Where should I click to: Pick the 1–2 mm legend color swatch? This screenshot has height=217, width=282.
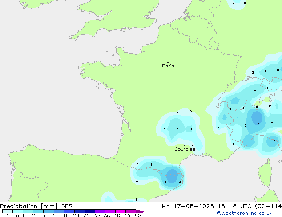(28, 211)
